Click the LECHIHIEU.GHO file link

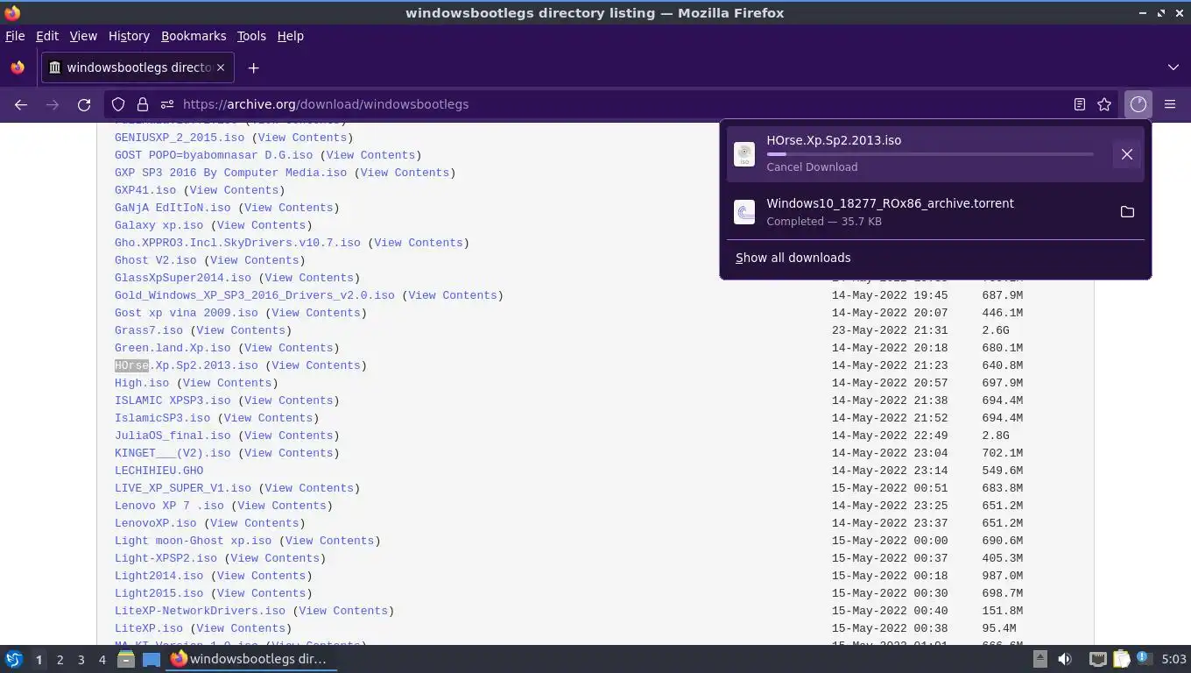pos(159,471)
